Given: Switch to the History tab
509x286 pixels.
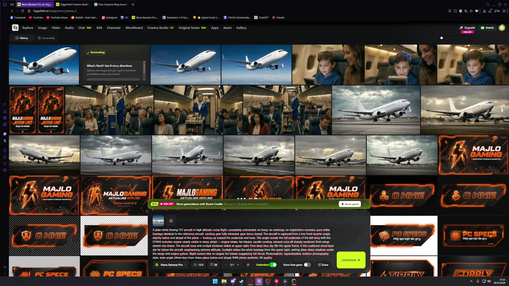Looking at the screenshot, I should [22, 38].
